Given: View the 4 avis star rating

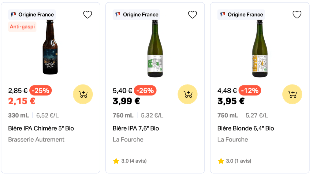Looking at the screenshot, I should [130, 161].
